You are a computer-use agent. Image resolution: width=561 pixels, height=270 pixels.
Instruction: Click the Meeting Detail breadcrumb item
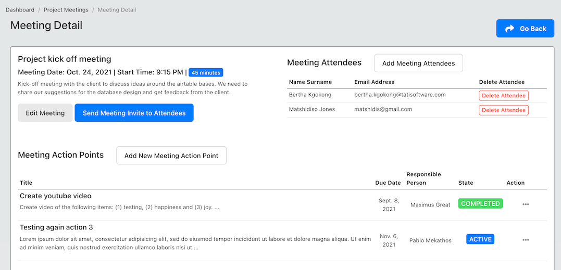117,10
